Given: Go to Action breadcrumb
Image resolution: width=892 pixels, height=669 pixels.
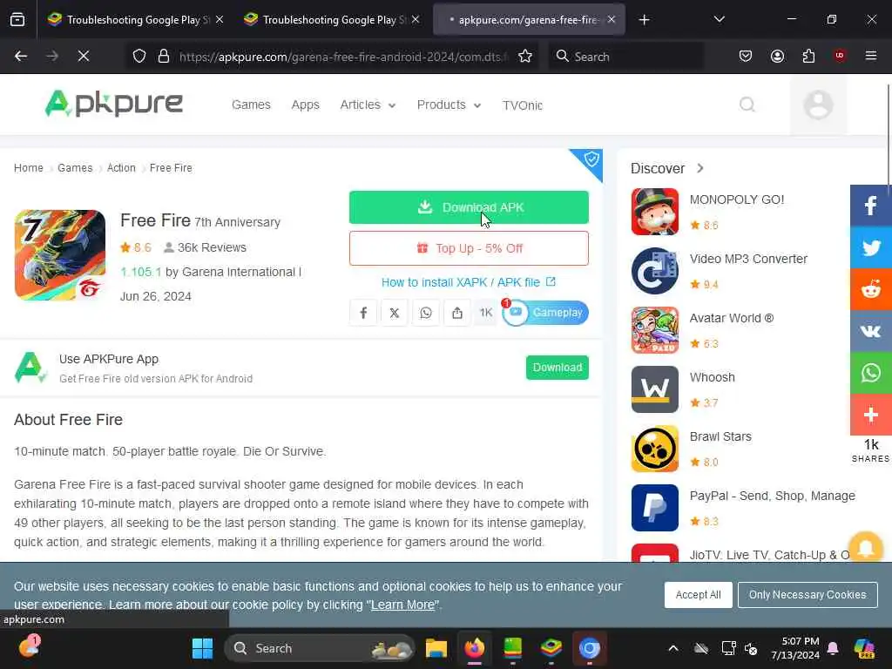Looking at the screenshot, I should (121, 168).
